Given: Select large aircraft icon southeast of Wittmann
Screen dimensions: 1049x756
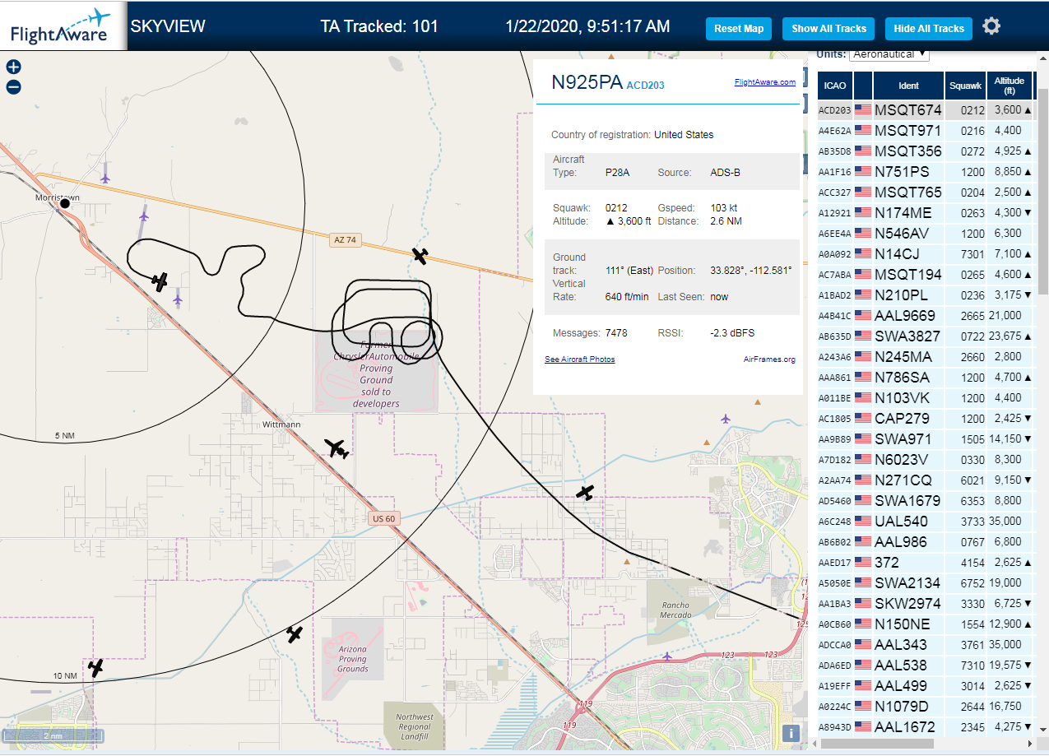Looking at the screenshot, I should [x=337, y=448].
